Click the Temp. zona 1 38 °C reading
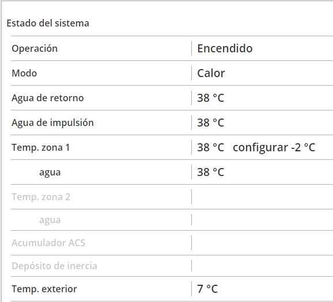The image size is (333, 302). pos(210,147)
